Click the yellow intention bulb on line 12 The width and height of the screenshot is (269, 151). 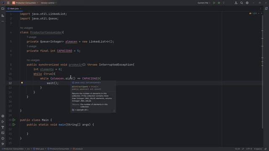click(22, 83)
